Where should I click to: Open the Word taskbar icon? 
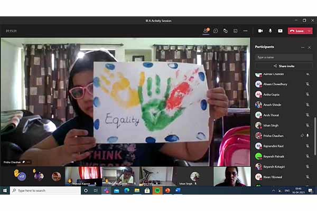click(x=178, y=190)
